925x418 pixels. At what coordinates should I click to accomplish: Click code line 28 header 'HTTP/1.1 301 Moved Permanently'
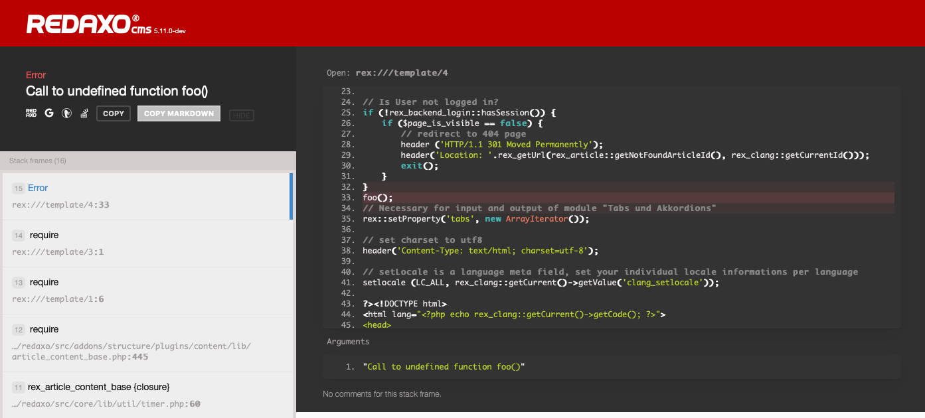click(501, 145)
